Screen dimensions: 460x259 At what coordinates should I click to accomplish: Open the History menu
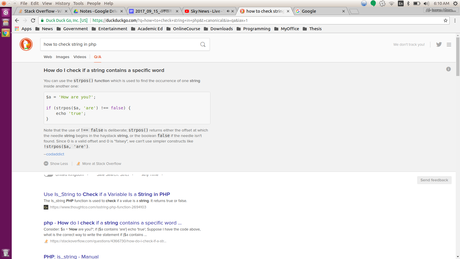point(63,3)
